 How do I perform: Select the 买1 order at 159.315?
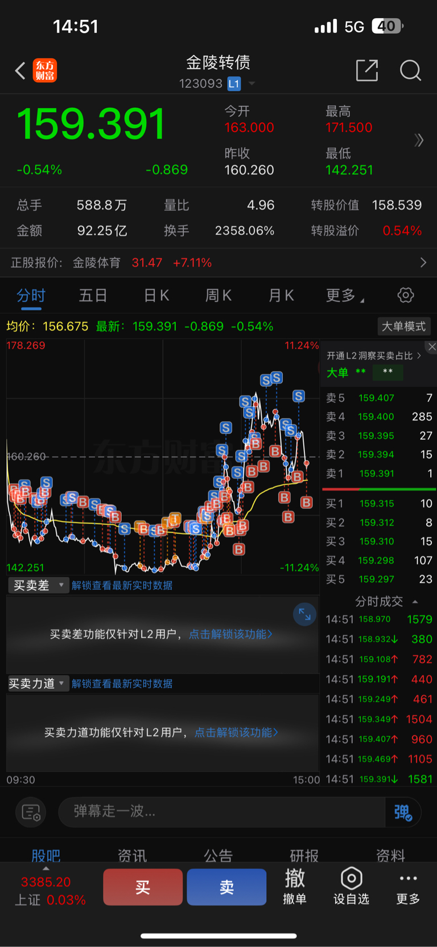(x=379, y=503)
